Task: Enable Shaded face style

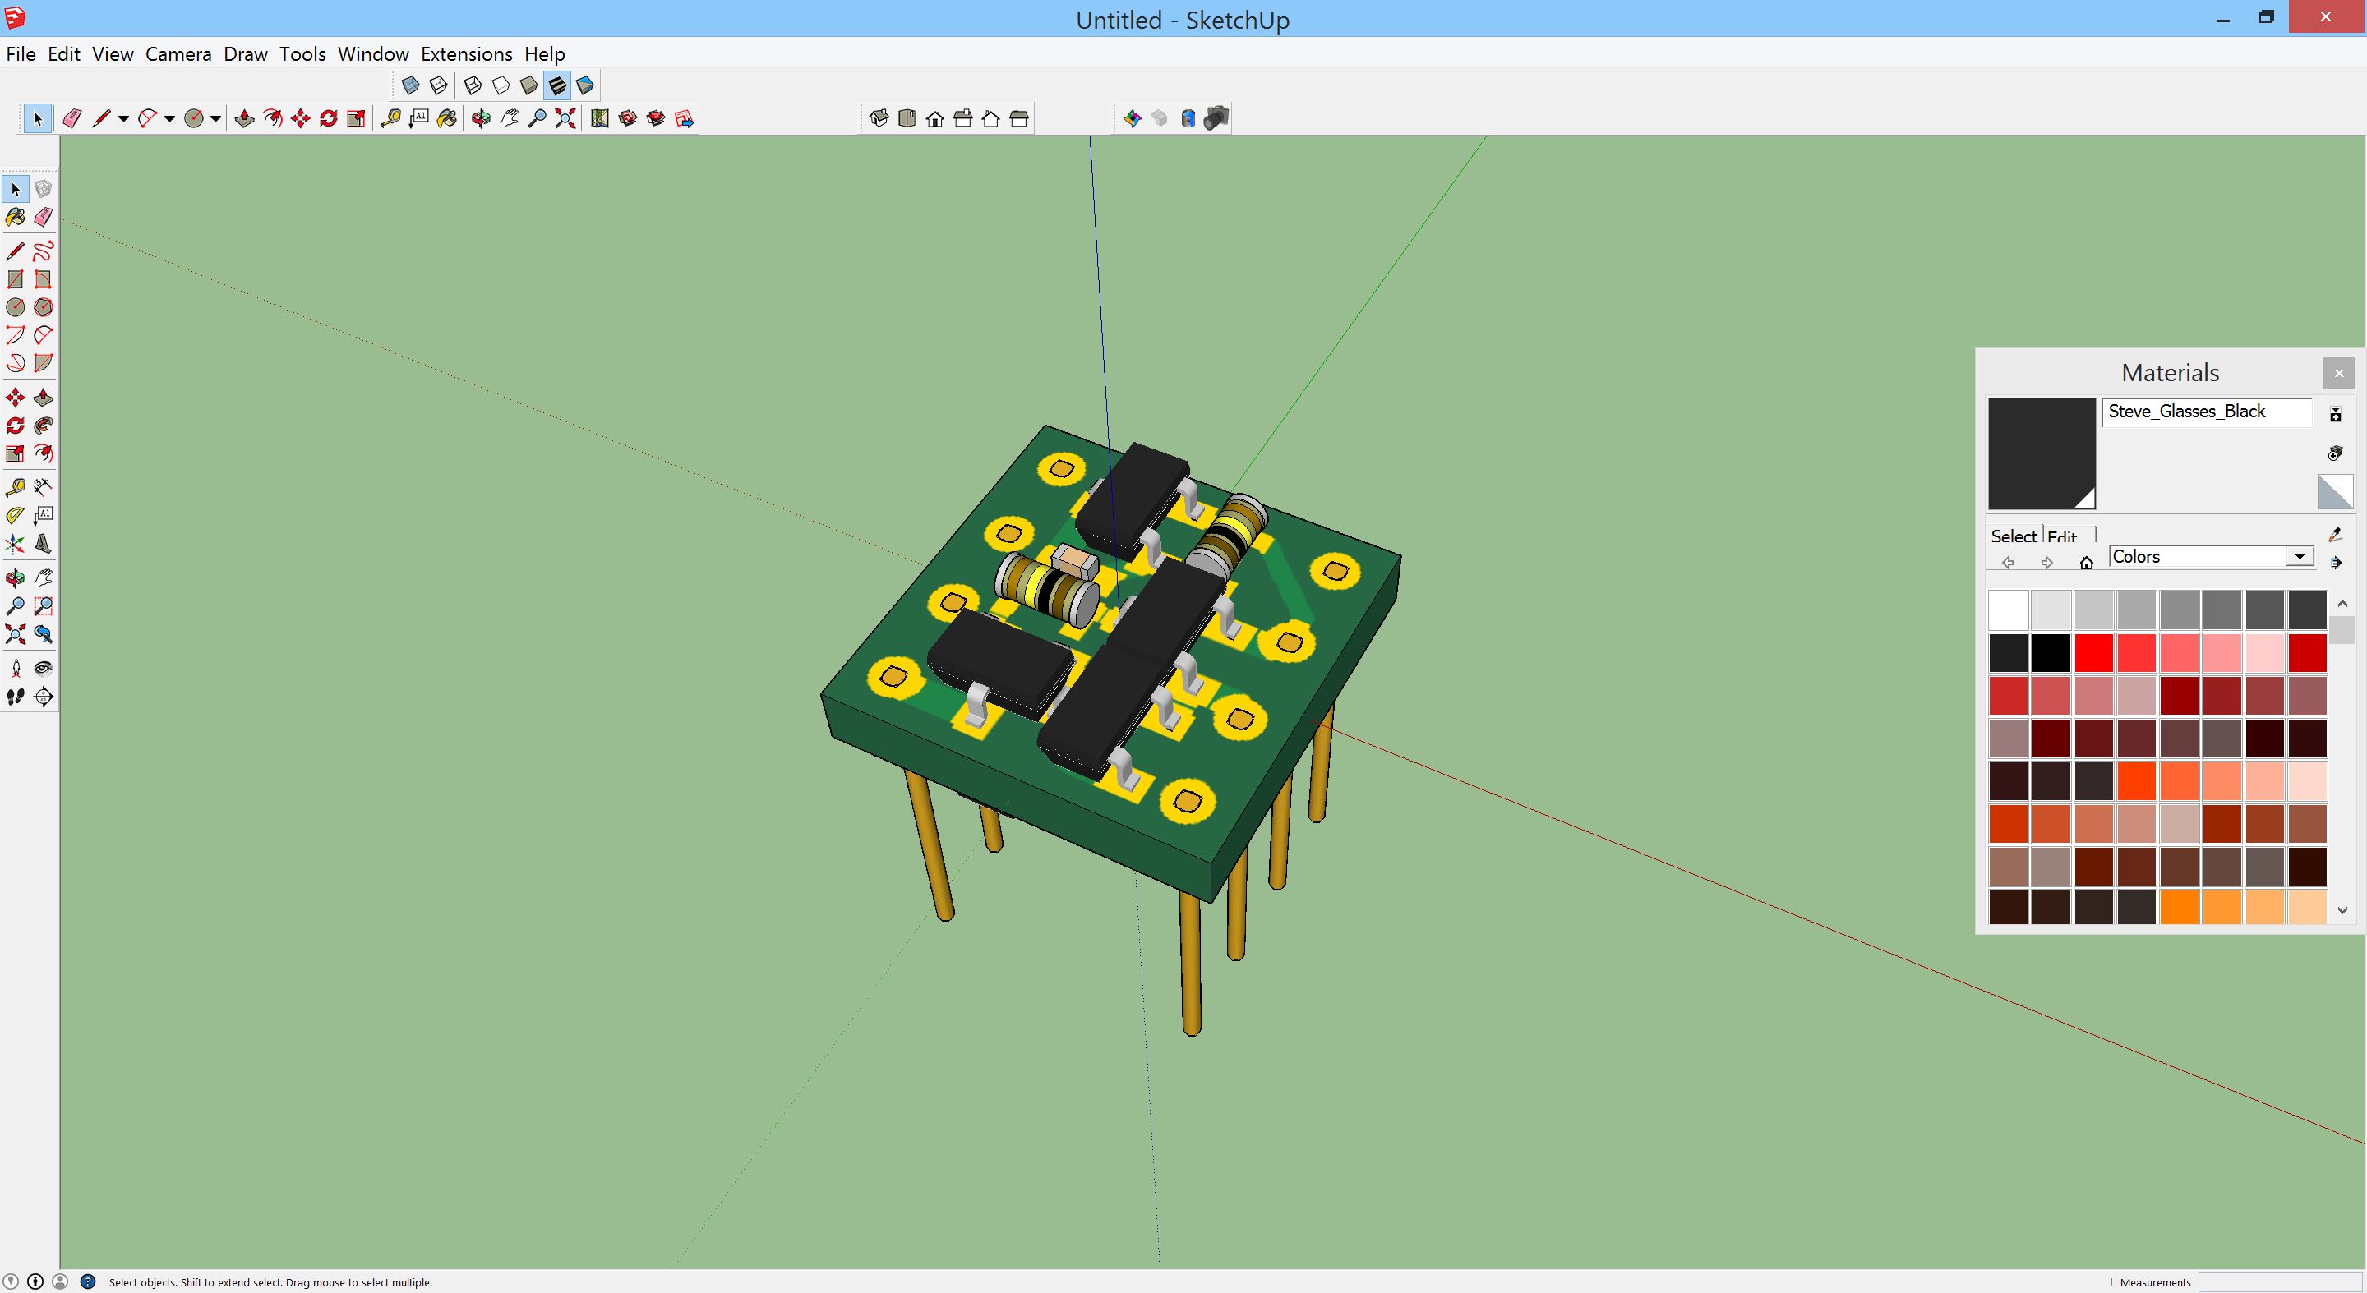Action: point(529,85)
